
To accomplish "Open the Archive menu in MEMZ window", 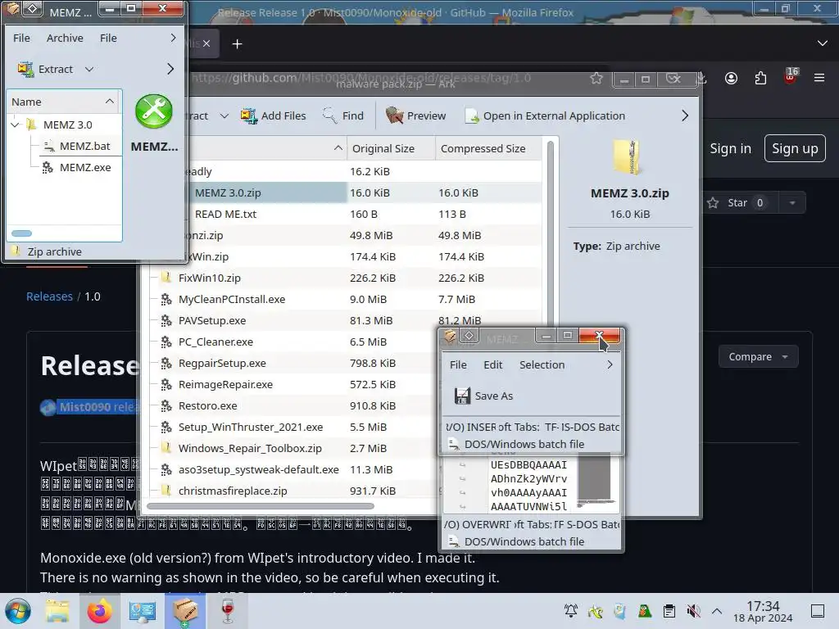I will click(x=65, y=38).
